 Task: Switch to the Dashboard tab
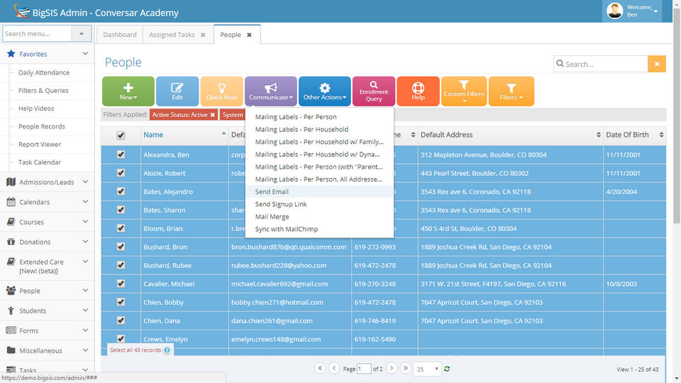coord(120,35)
